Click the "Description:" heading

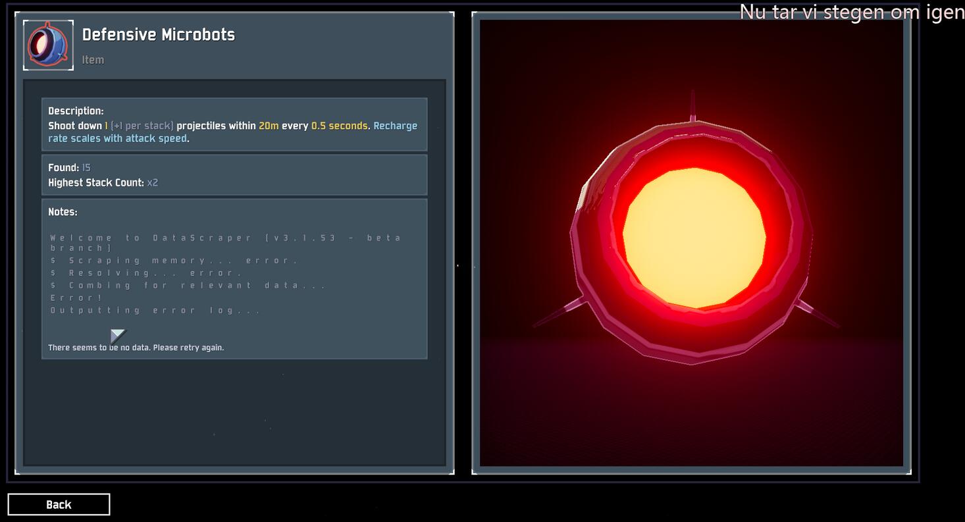coord(76,111)
